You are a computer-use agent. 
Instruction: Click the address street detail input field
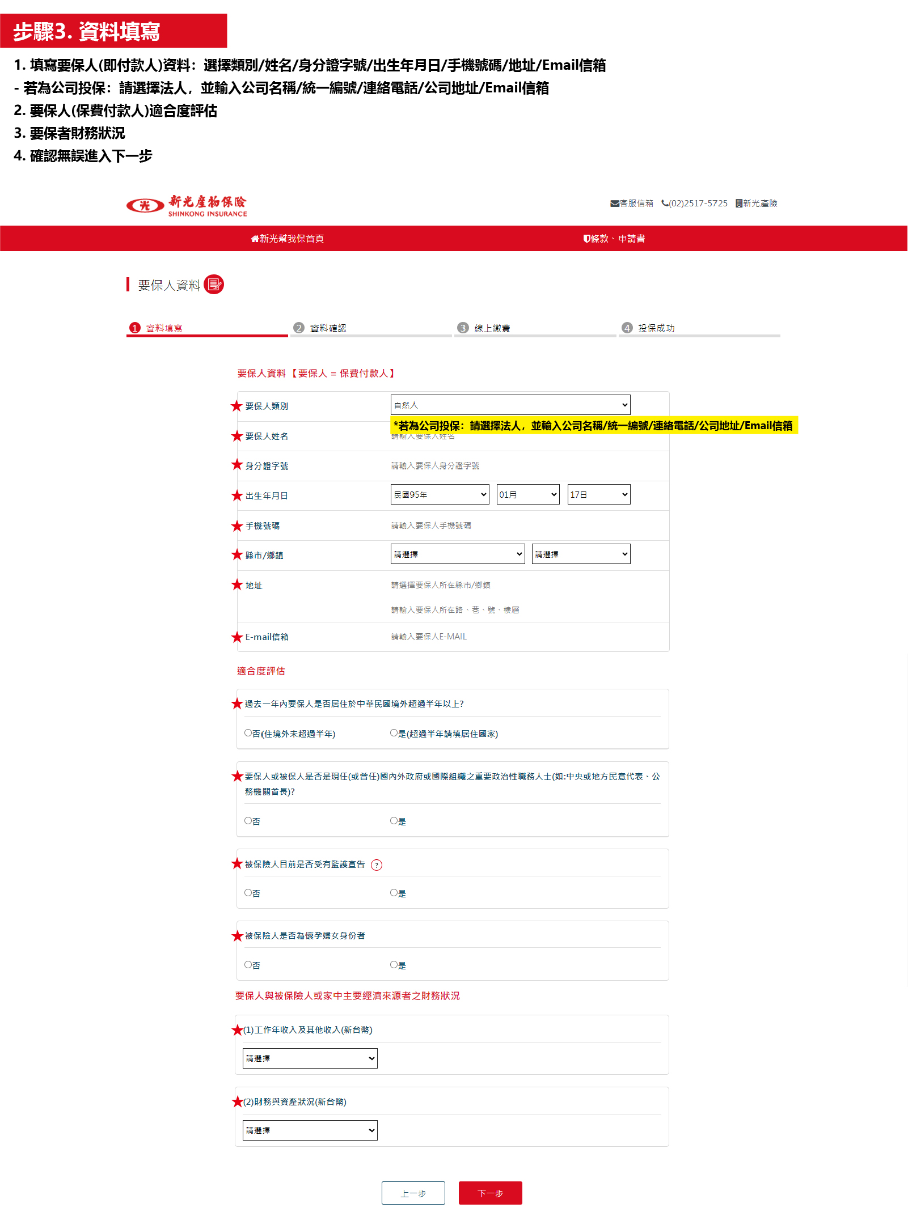click(x=510, y=610)
